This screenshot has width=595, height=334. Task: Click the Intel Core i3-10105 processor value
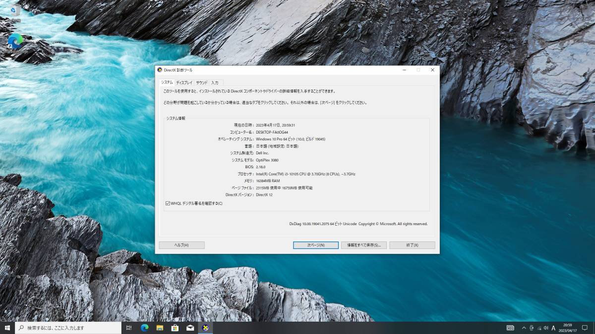pyautogui.click(x=305, y=174)
